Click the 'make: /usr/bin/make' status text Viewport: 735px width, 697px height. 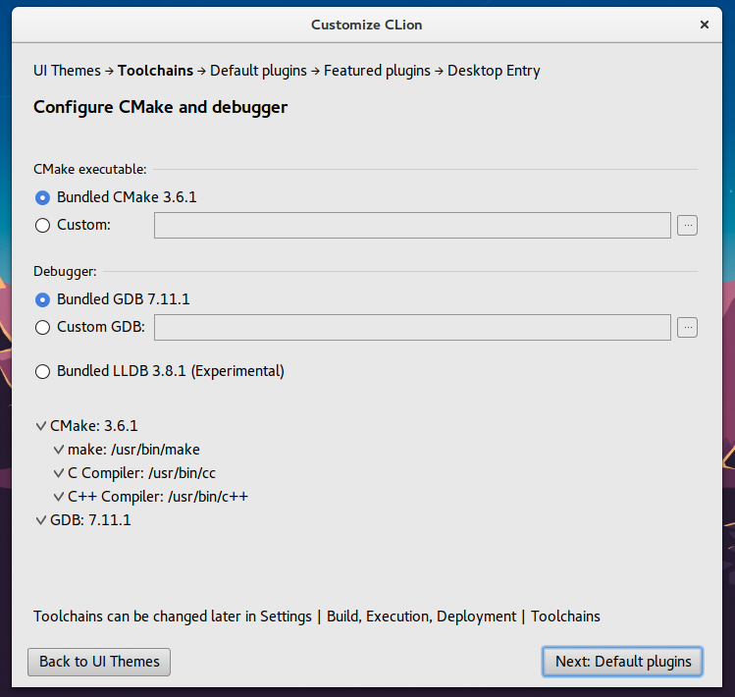pyautogui.click(x=133, y=450)
